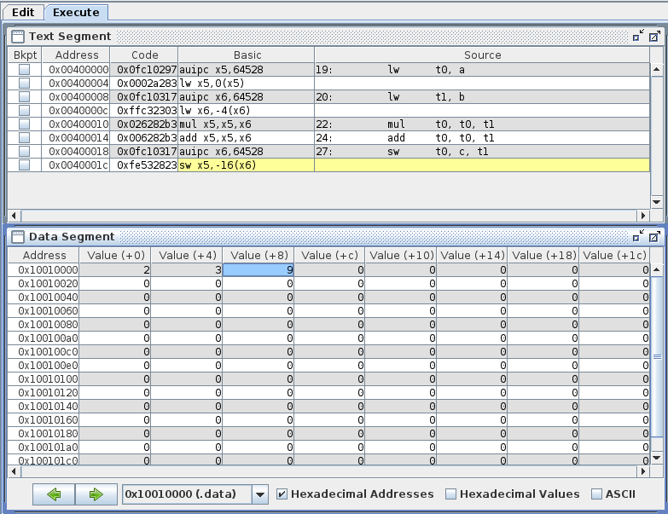Enable breakpoint on add x5,x5,x6 row
Image resolution: width=668 pixels, height=514 pixels.
pos(24,137)
